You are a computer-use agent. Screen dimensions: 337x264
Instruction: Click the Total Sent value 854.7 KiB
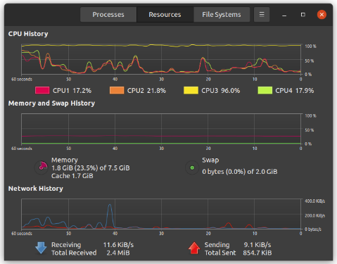pyautogui.click(x=257, y=253)
